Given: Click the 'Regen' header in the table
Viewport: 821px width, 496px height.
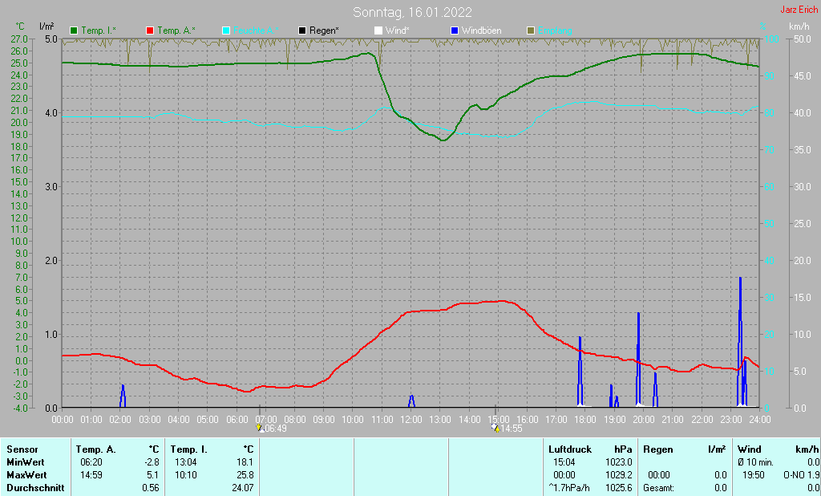Looking at the screenshot, I should pyautogui.click(x=658, y=449).
